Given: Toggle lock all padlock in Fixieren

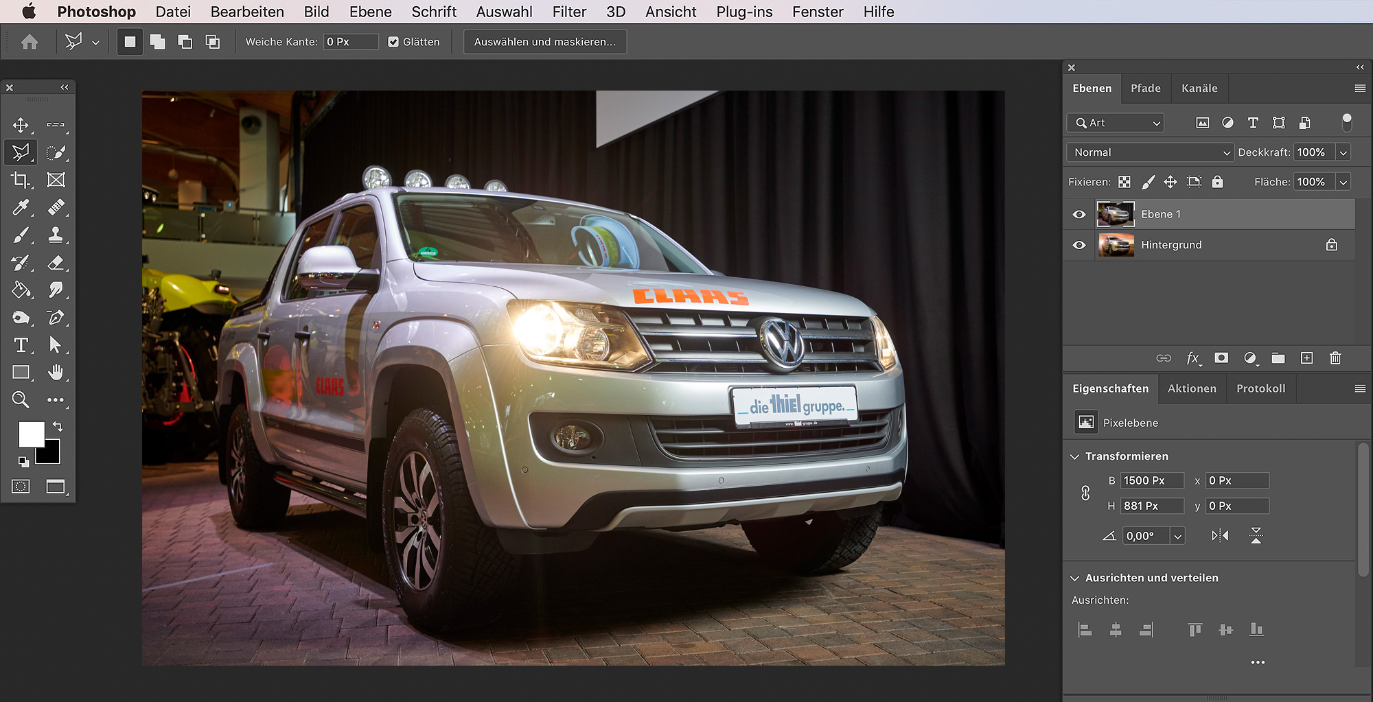Looking at the screenshot, I should coord(1217,182).
